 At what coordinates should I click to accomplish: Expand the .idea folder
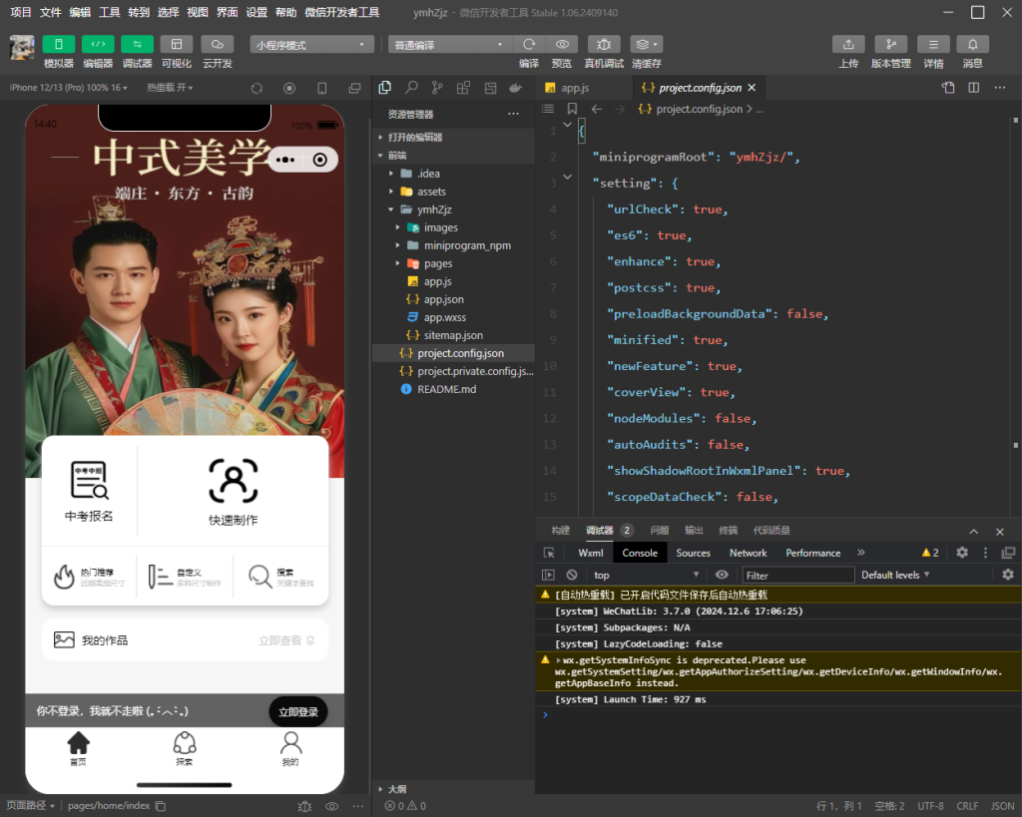tap(391, 174)
